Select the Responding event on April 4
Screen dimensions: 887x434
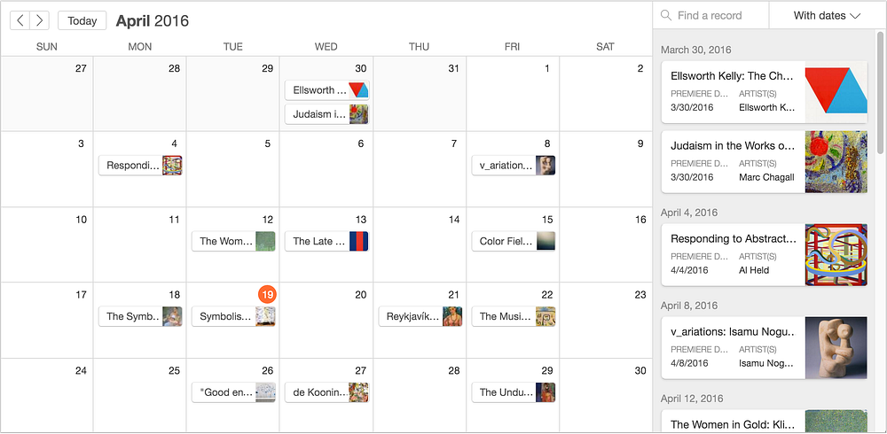click(x=140, y=166)
